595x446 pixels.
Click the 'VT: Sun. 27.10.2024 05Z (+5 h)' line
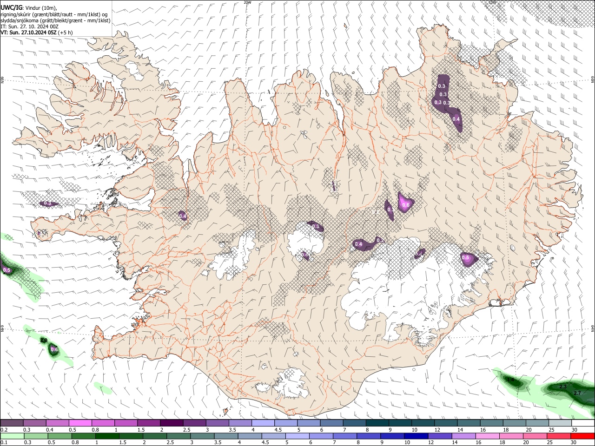[x=36, y=33]
